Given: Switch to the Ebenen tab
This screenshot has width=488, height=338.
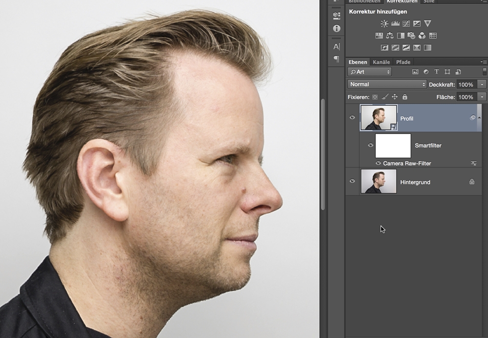Looking at the screenshot, I should (358, 62).
